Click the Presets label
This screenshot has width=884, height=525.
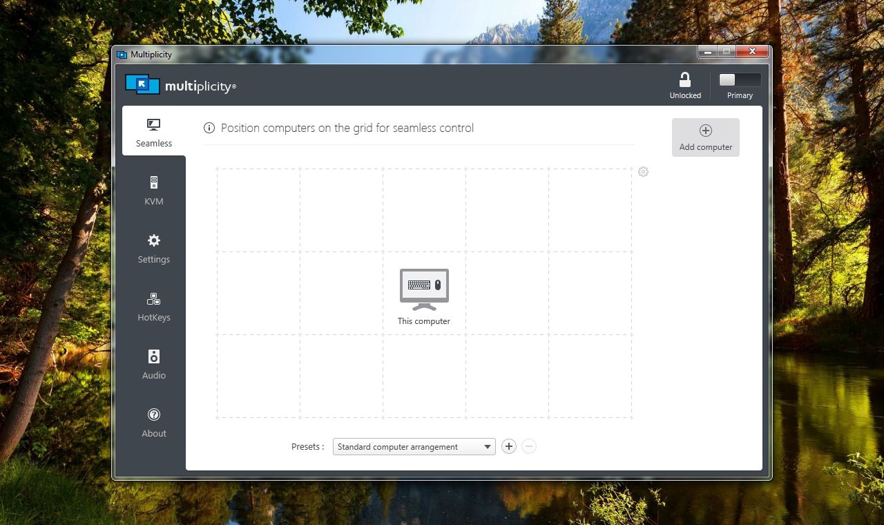coord(307,446)
